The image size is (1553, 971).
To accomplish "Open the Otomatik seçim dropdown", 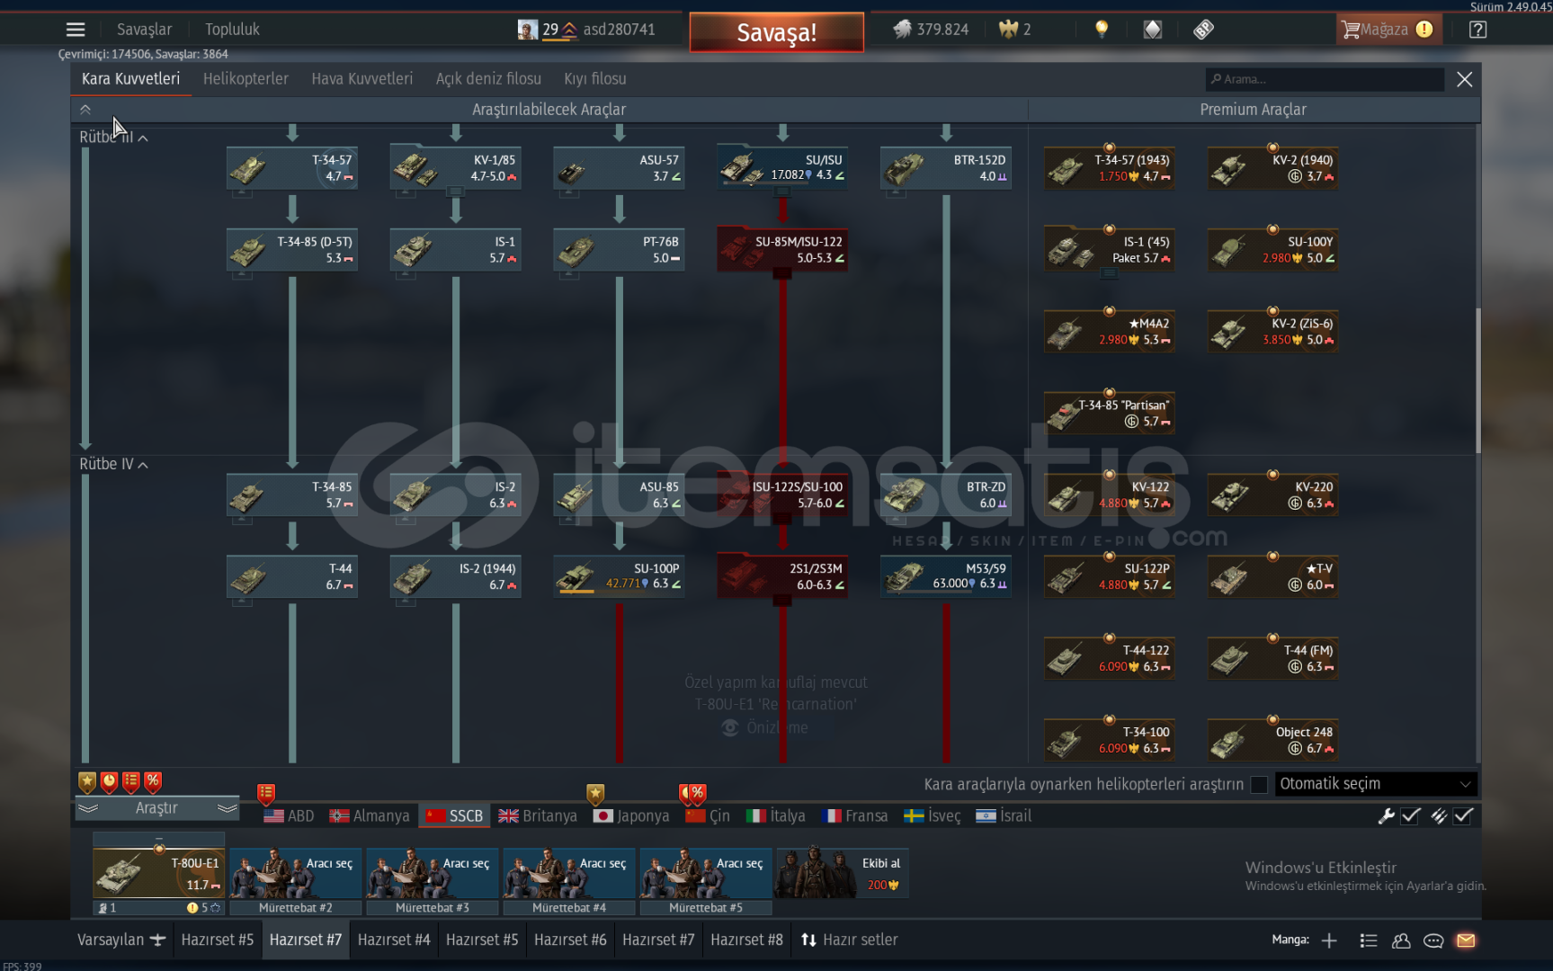I will (x=1375, y=784).
